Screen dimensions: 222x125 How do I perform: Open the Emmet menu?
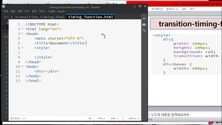pos(61,11)
